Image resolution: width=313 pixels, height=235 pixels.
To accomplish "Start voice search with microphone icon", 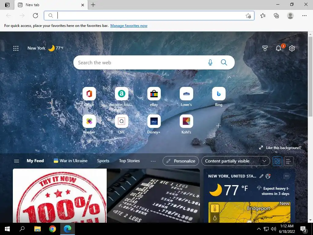I will (210, 62).
